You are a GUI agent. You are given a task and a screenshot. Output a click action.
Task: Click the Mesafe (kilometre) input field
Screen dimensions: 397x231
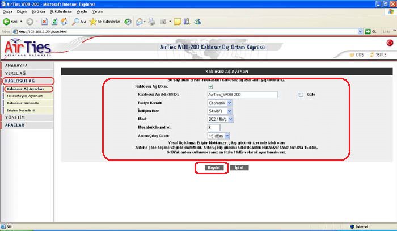[x=214, y=127]
